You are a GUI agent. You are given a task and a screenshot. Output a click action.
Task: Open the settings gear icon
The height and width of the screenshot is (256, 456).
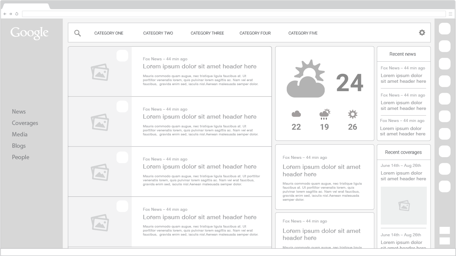[x=422, y=33]
